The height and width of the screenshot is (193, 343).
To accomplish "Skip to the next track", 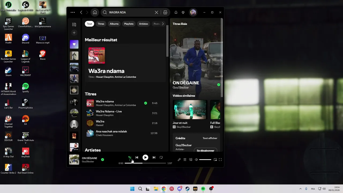I will tap(154, 158).
